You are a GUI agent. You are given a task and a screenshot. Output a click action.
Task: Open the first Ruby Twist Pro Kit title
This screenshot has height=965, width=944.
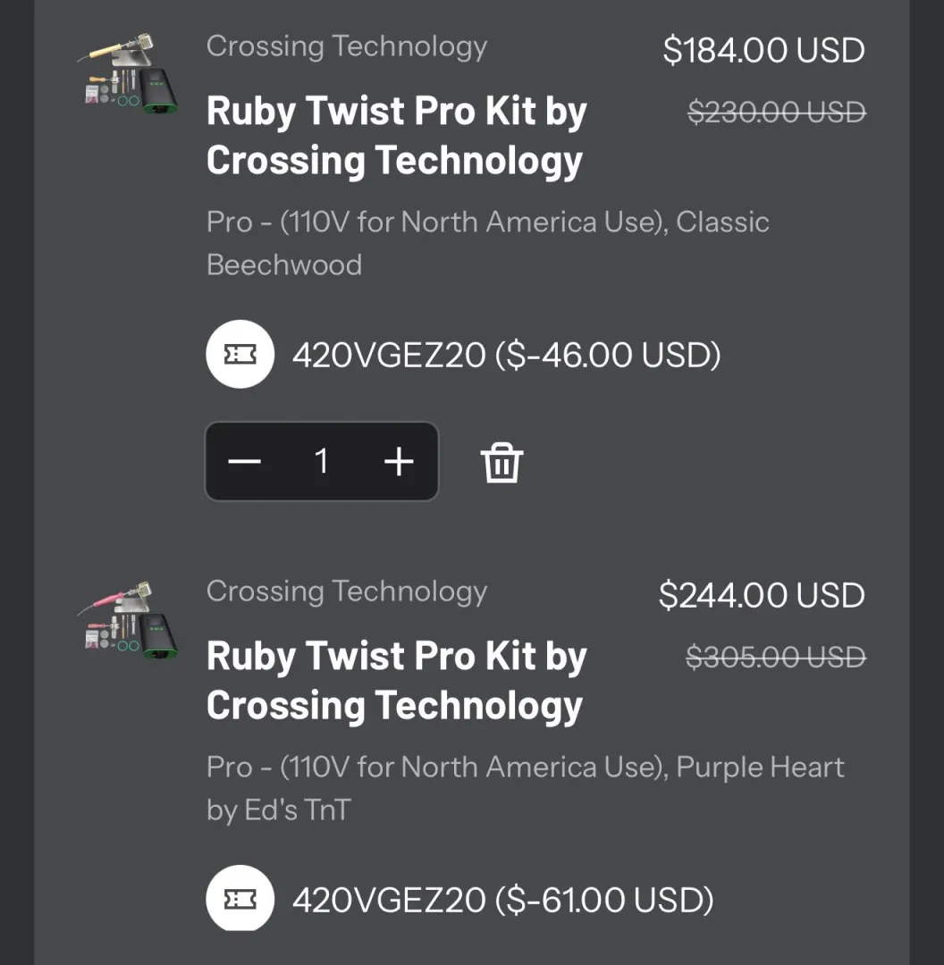coord(396,136)
